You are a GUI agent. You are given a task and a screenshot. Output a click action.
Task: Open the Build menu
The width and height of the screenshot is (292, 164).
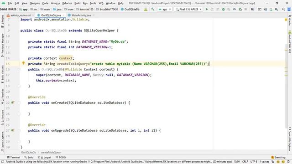click(77, 3)
